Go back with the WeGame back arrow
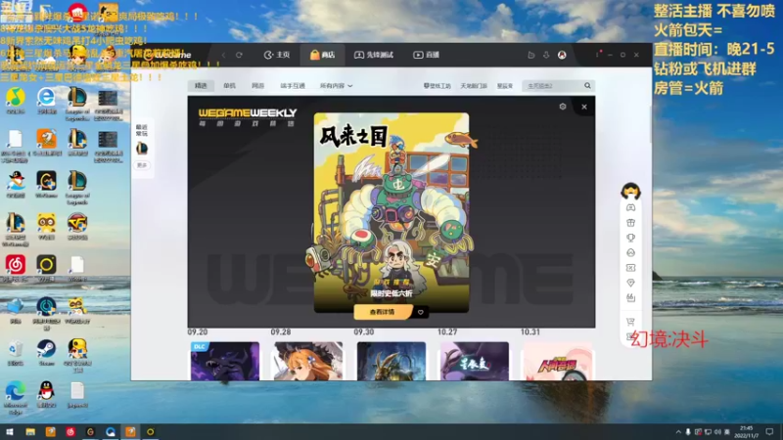The width and height of the screenshot is (783, 440). pyautogui.click(x=224, y=55)
